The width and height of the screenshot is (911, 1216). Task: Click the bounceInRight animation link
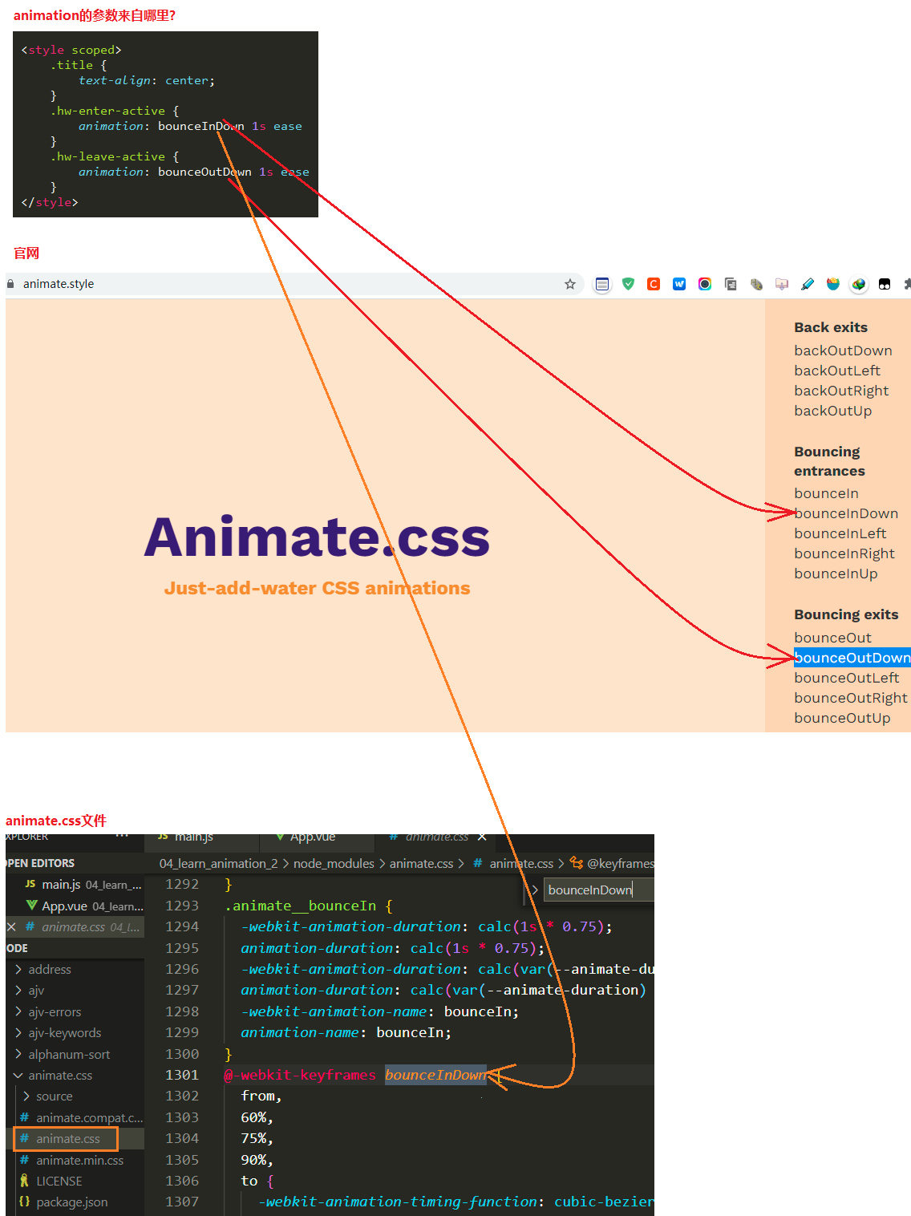(844, 553)
